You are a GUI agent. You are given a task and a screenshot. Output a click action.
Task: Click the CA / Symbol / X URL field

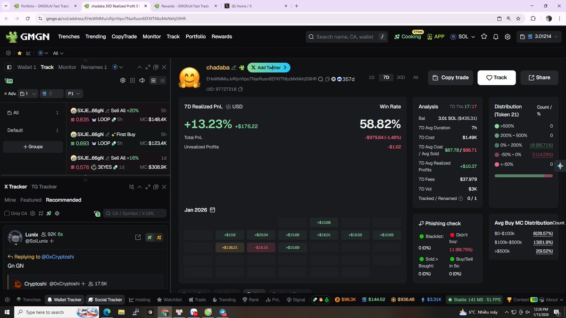pyautogui.click(x=135, y=213)
